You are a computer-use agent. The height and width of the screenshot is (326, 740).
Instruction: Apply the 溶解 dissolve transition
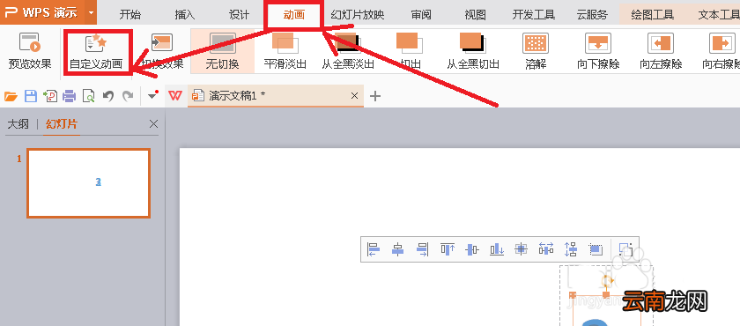tap(536, 51)
